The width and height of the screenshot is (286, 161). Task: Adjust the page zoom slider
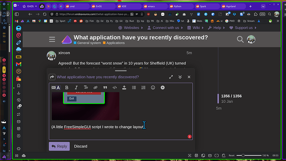click(x=249, y=156)
